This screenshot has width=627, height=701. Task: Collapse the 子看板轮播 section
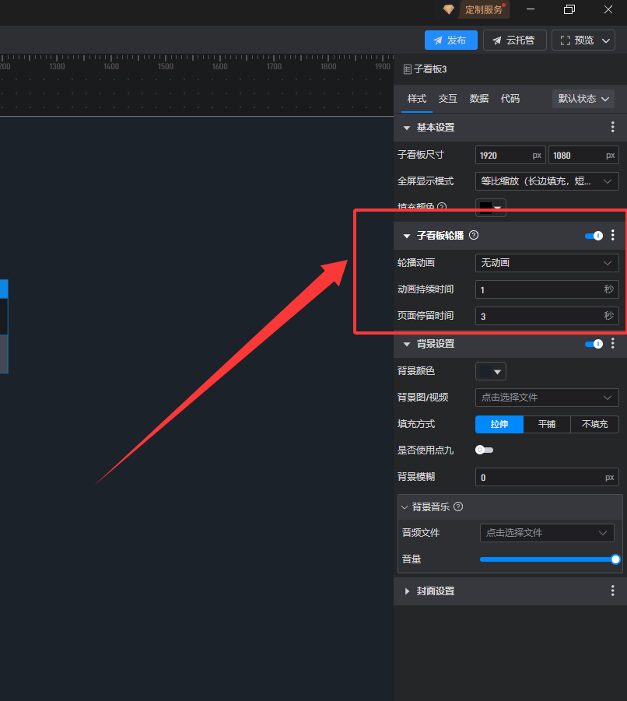tap(406, 236)
